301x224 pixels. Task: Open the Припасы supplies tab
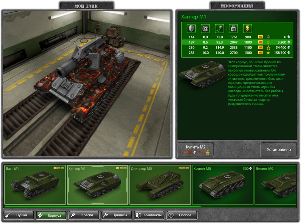pos(116,215)
